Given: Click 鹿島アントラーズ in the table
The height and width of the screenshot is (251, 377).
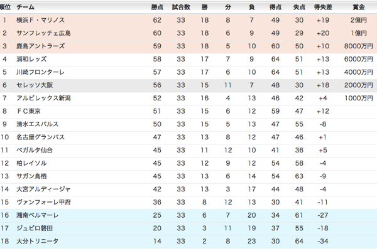Looking at the screenshot, I should click(x=41, y=46).
